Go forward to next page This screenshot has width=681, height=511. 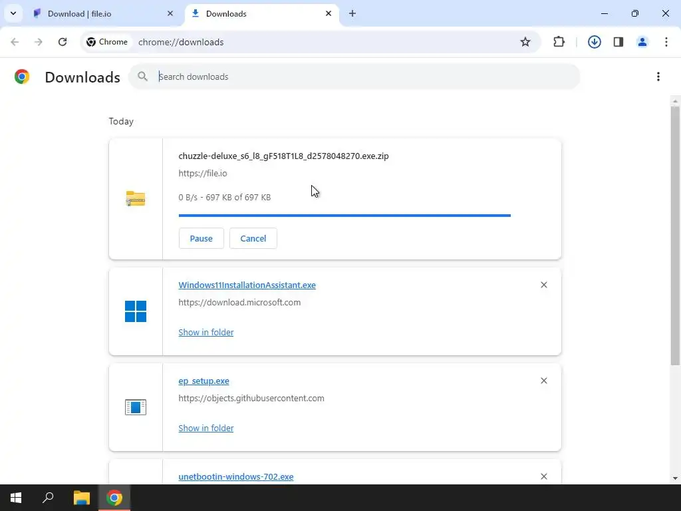(x=39, y=42)
